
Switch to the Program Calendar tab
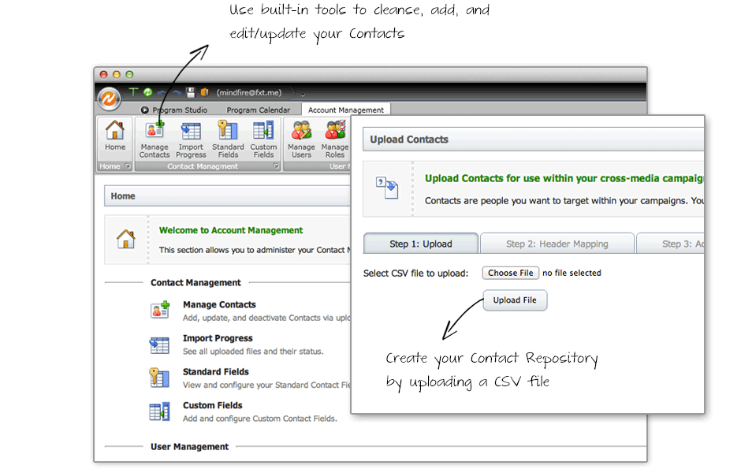click(258, 110)
